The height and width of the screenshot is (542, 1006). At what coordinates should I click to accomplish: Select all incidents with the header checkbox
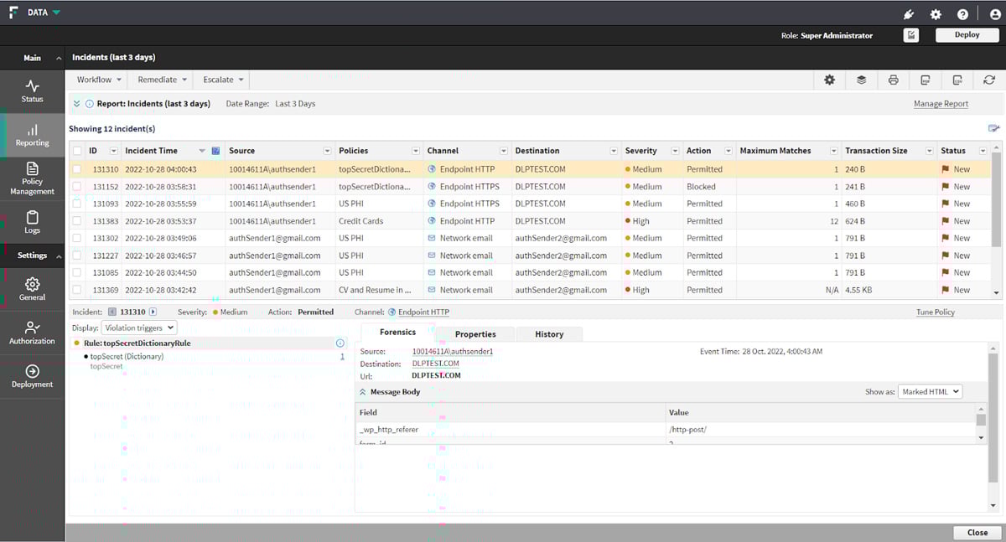click(x=79, y=150)
